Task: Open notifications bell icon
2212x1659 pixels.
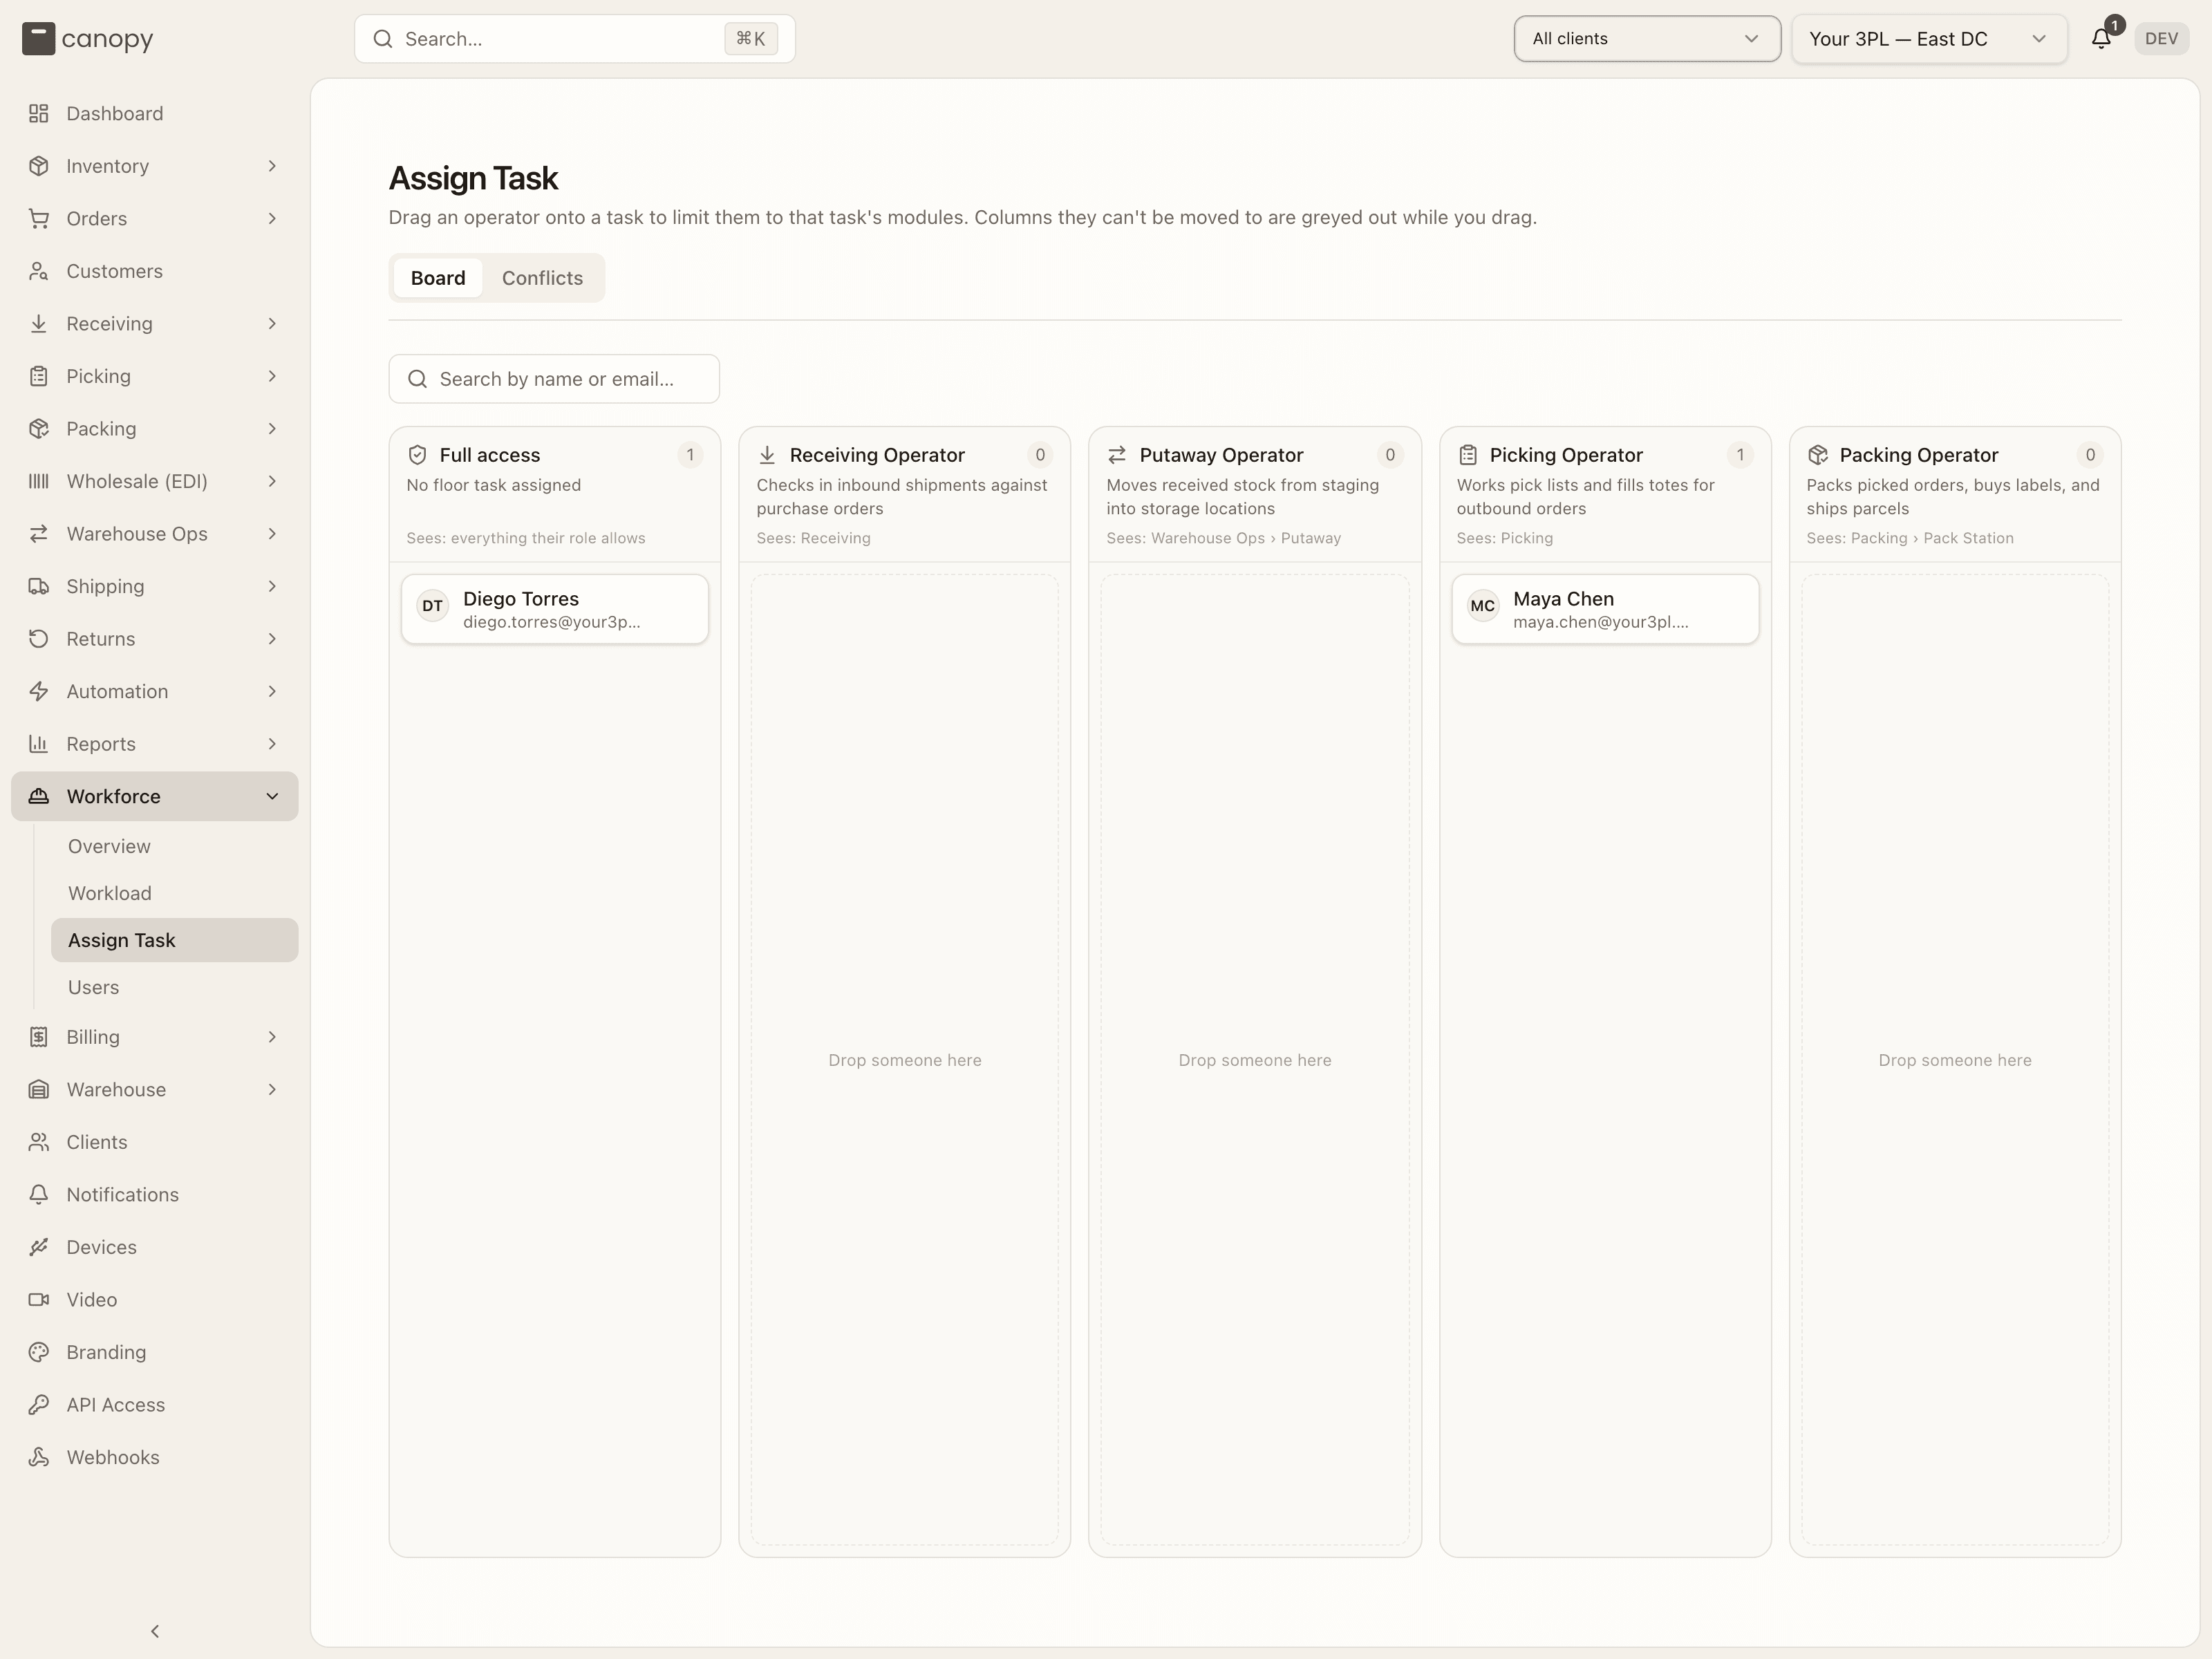Action: tap(2101, 39)
